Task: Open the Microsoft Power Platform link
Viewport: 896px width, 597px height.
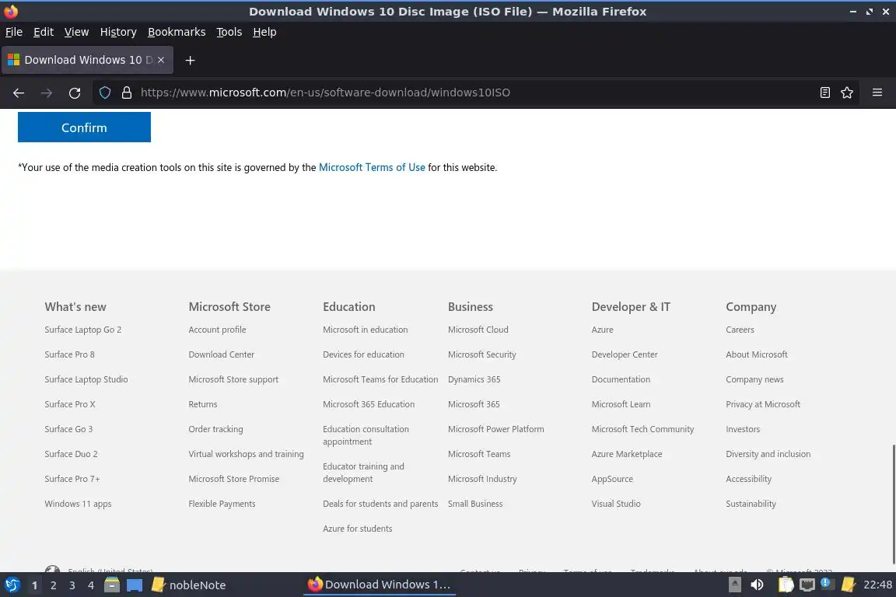Action: coord(496,429)
